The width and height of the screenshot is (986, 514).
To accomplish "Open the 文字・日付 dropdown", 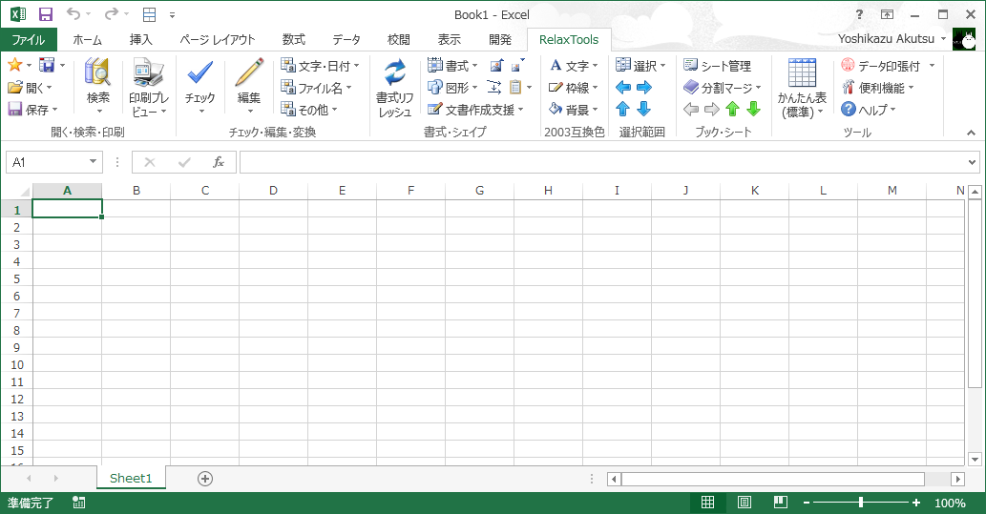I will 357,66.
